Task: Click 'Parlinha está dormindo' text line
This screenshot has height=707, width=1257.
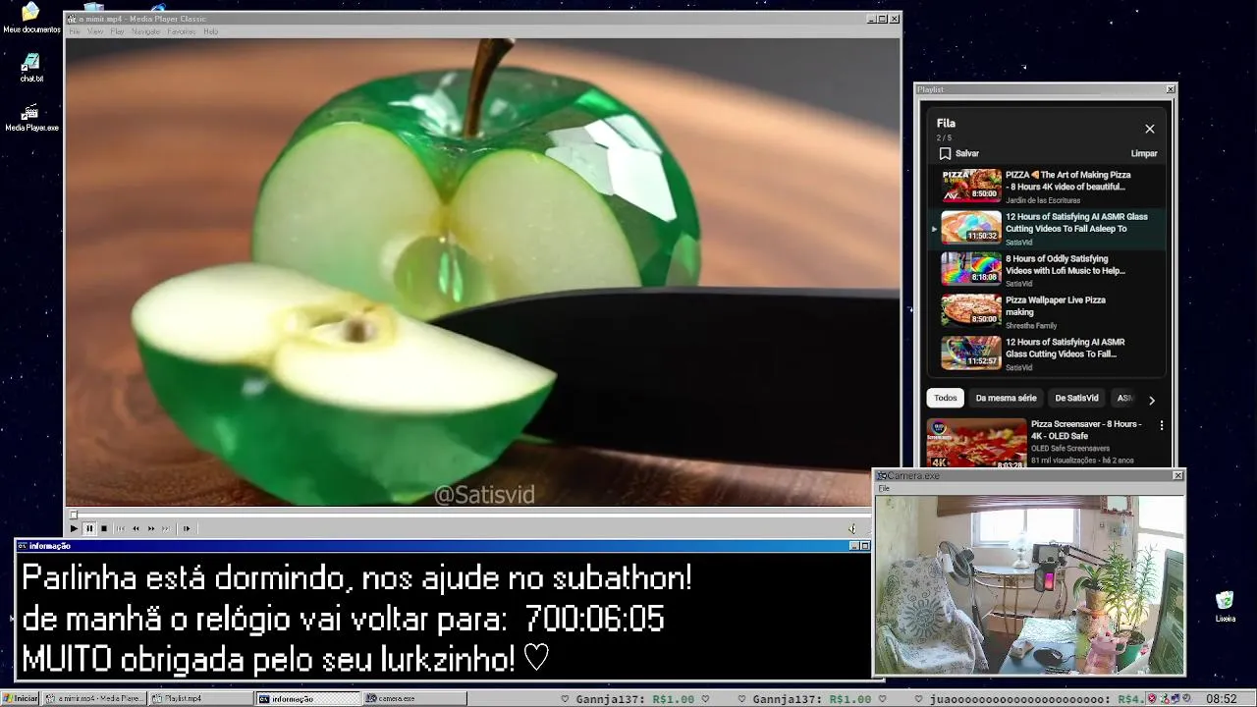Action: coord(356,578)
